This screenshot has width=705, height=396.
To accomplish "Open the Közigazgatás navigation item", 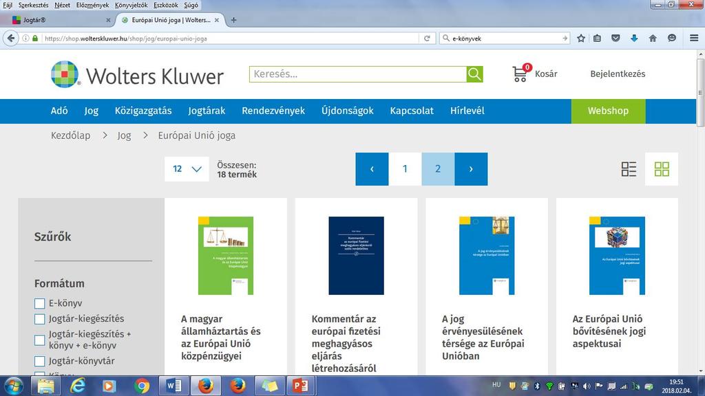I will click(143, 111).
